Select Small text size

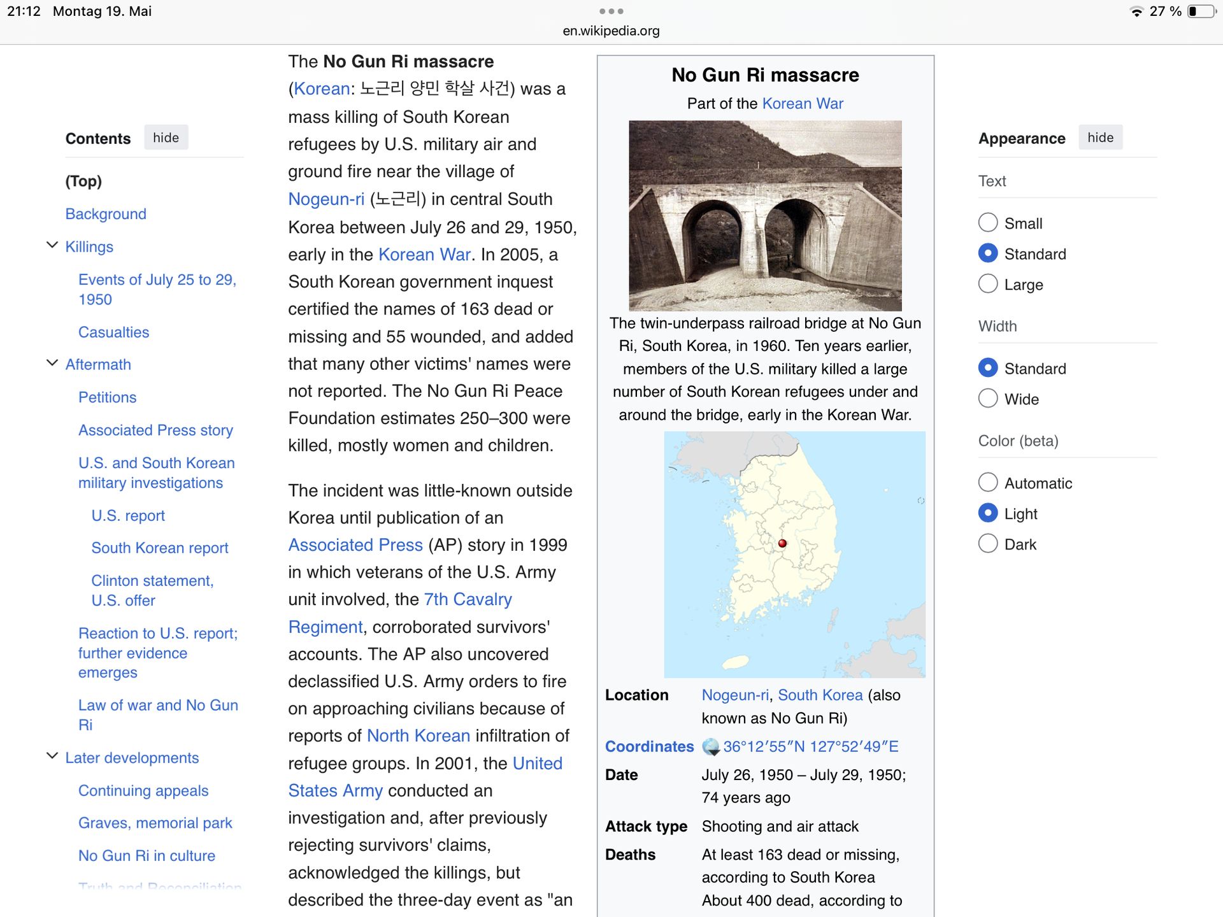(988, 223)
